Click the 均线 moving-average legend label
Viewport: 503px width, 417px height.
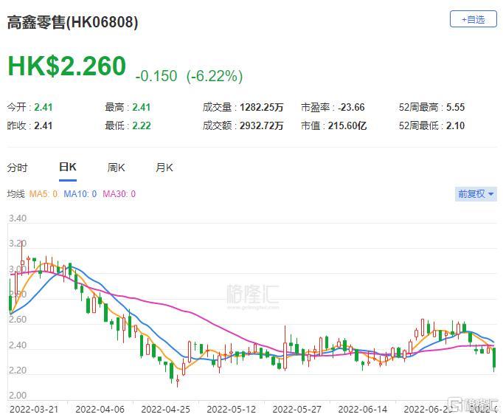pos(15,194)
